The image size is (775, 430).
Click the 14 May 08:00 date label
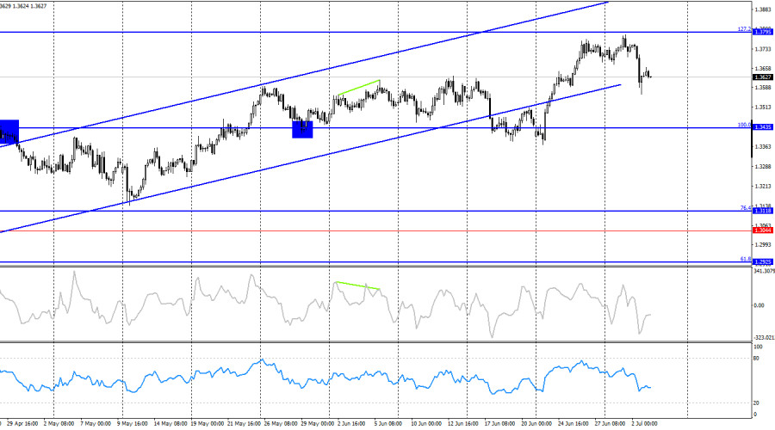point(170,424)
